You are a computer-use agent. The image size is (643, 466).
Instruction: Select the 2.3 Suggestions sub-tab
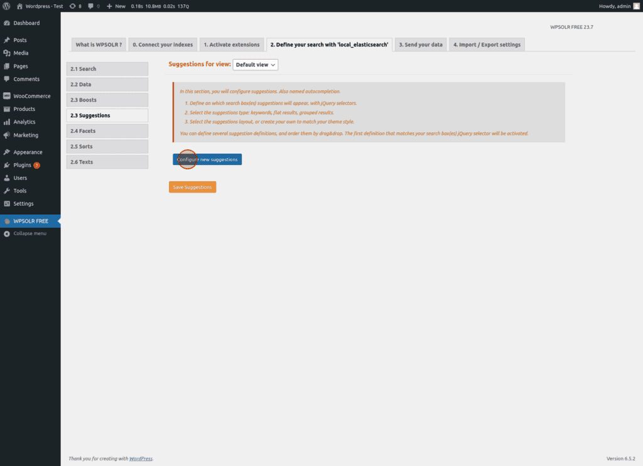click(107, 115)
